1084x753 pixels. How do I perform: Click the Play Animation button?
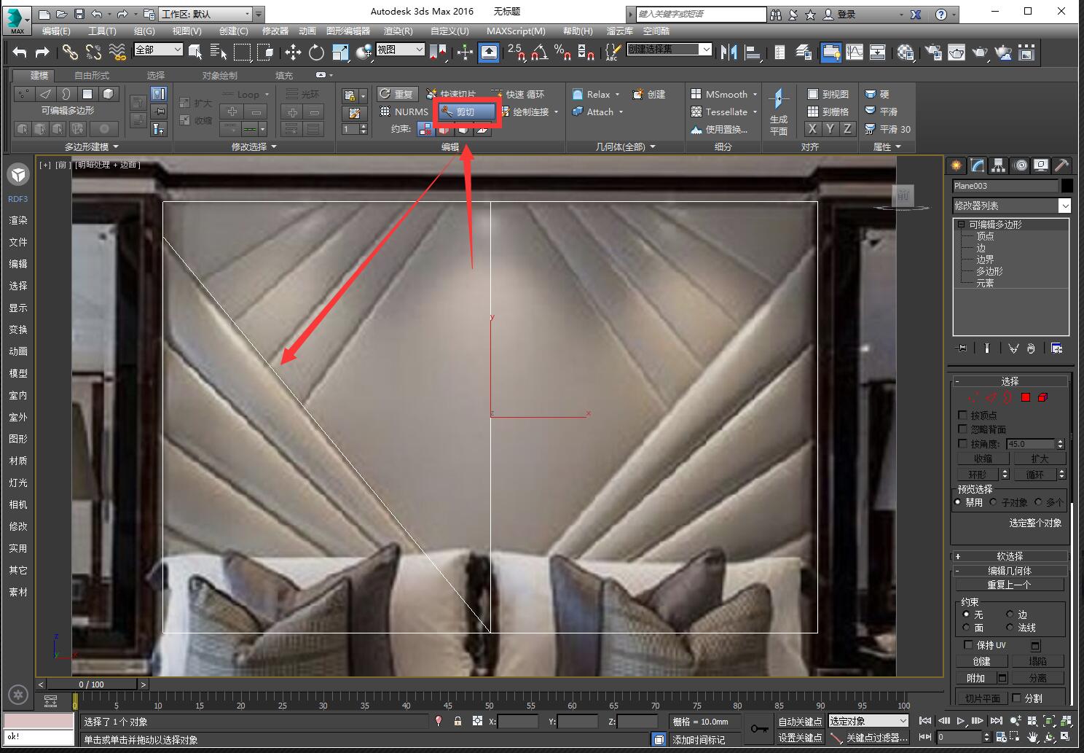[x=961, y=721]
